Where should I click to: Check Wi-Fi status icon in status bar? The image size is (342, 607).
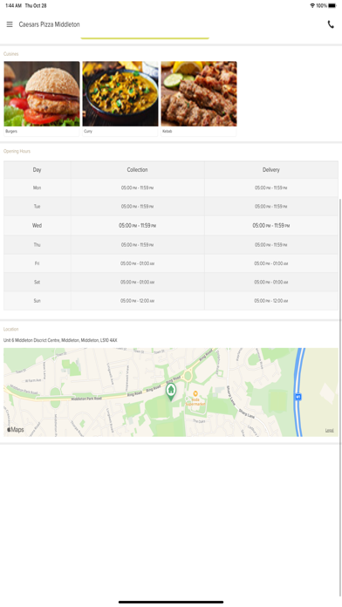pos(312,6)
